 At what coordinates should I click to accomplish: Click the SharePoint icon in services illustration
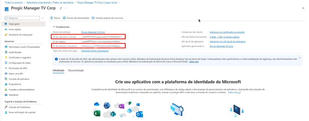tap(113, 114)
